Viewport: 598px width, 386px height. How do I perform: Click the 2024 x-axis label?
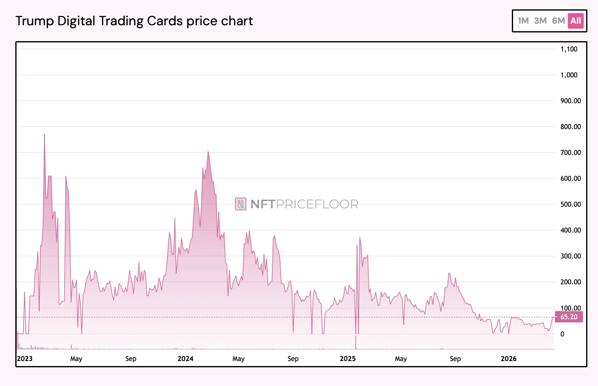185,359
